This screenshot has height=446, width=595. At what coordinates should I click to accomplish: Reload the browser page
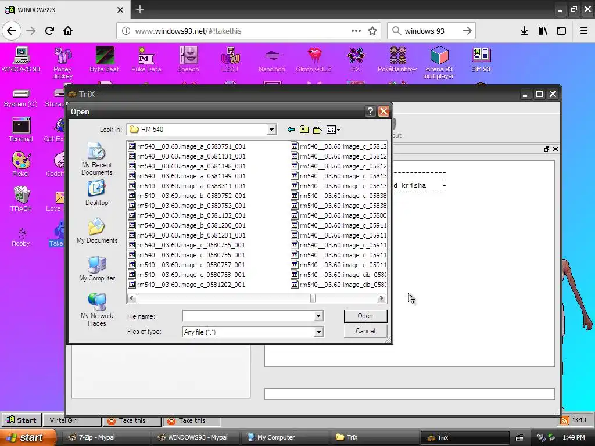(x=49, y=31)
